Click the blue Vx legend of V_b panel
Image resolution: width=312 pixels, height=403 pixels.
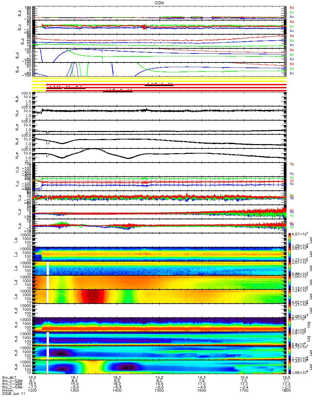click(x=292, y=173)
